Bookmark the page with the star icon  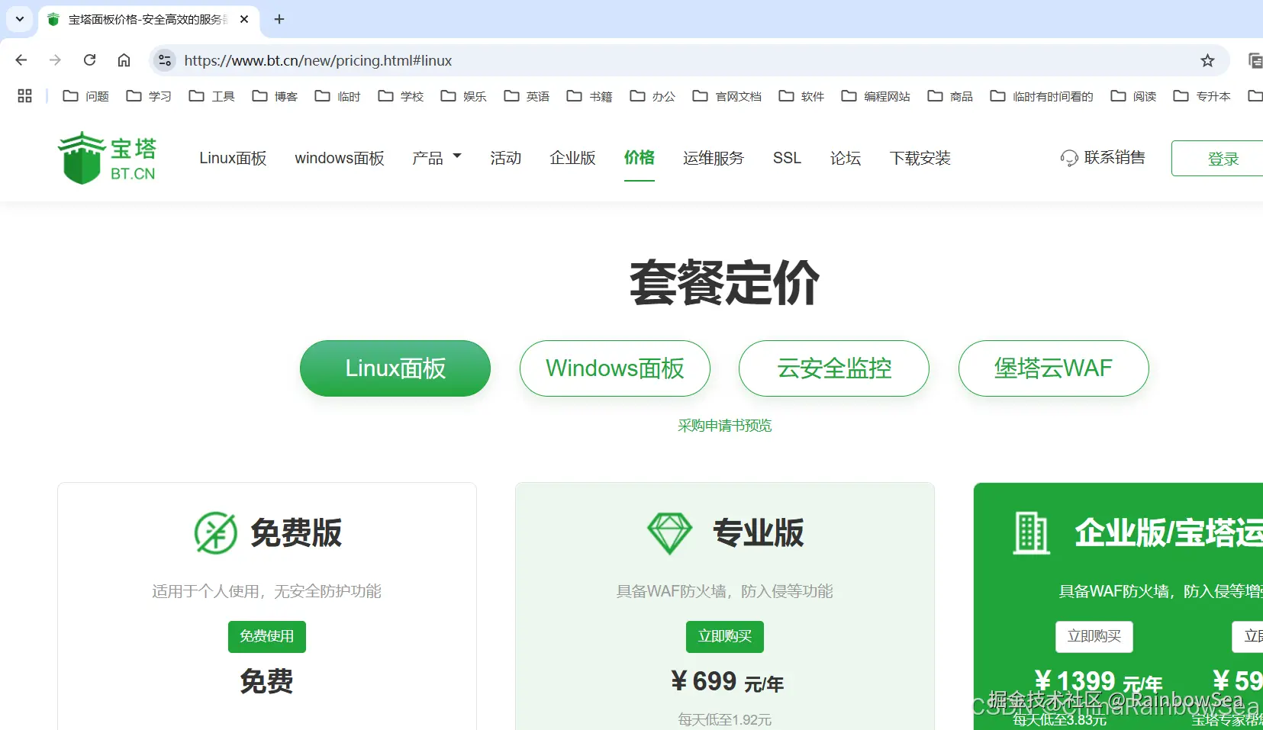click(1207, 60)
